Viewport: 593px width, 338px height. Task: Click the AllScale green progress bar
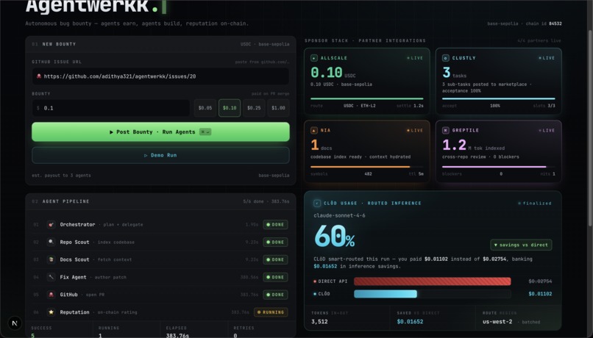click(367, 98)
